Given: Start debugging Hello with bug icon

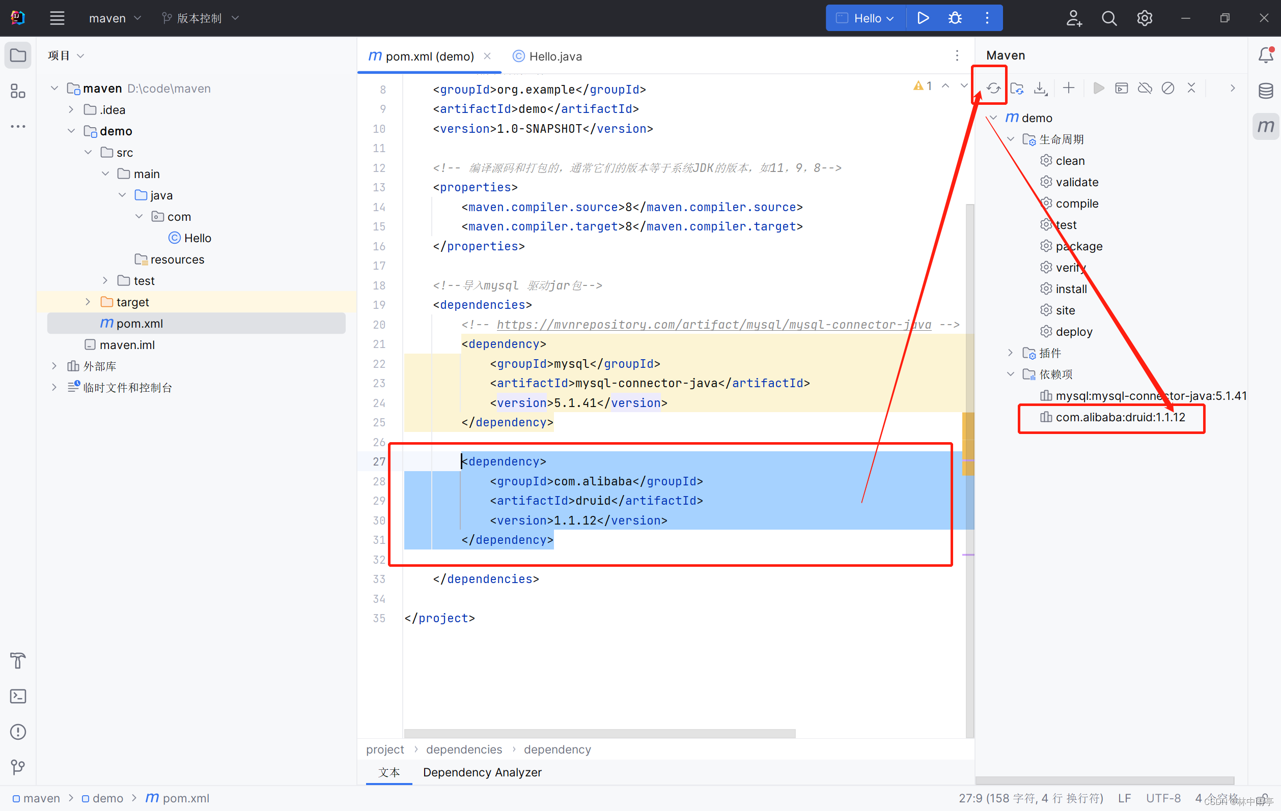Looking at the screenshot, I should tap(955, 18).
